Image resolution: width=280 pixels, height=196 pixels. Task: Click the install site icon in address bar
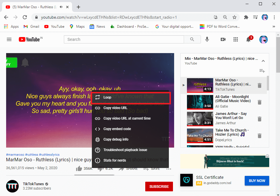pos(216,17)
